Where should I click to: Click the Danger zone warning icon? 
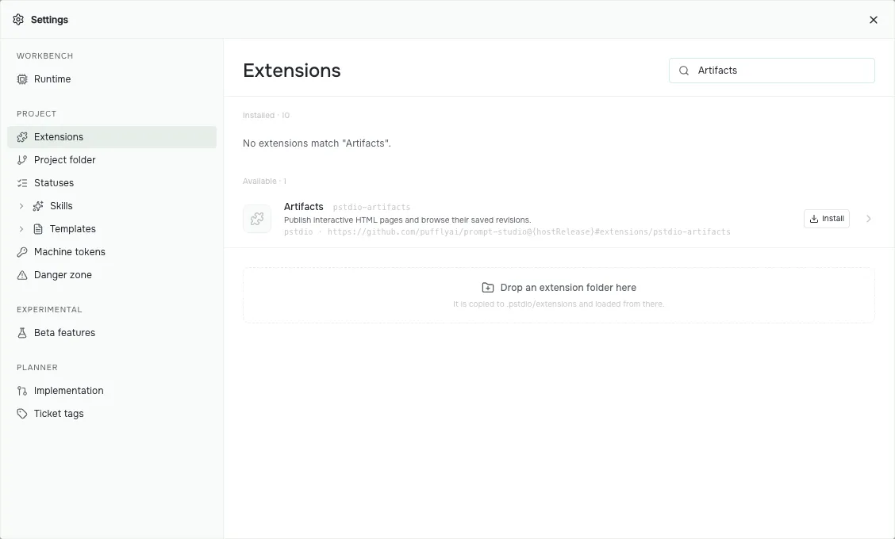click(x=22, y=275)
